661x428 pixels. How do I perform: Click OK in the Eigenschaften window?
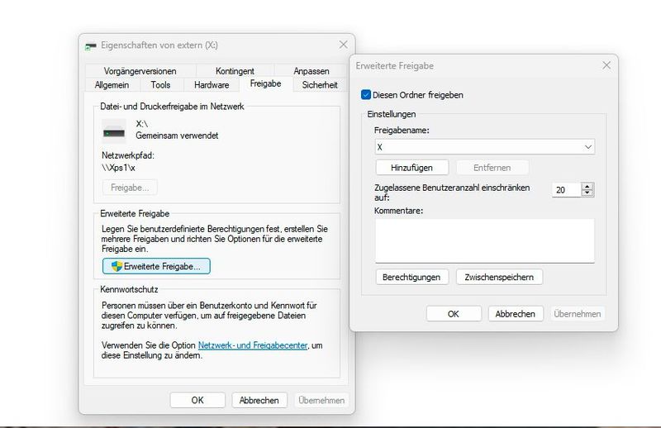[x=197, y=400]
